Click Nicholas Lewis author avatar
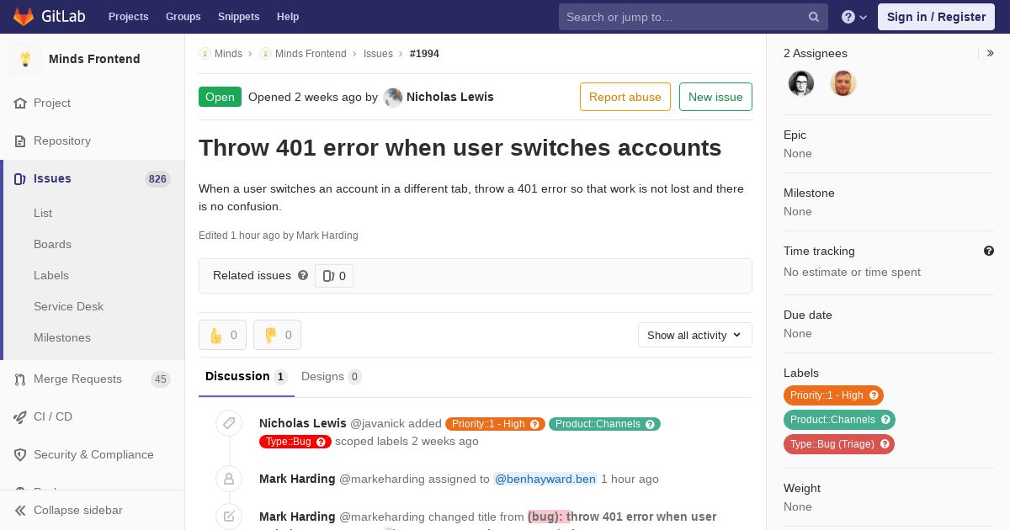The width and height of the screenshot is (1010, 530). point(393,98)
